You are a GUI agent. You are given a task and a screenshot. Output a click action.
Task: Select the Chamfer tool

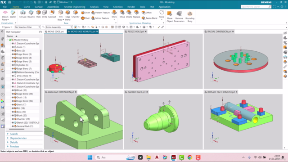coord(75,14)
